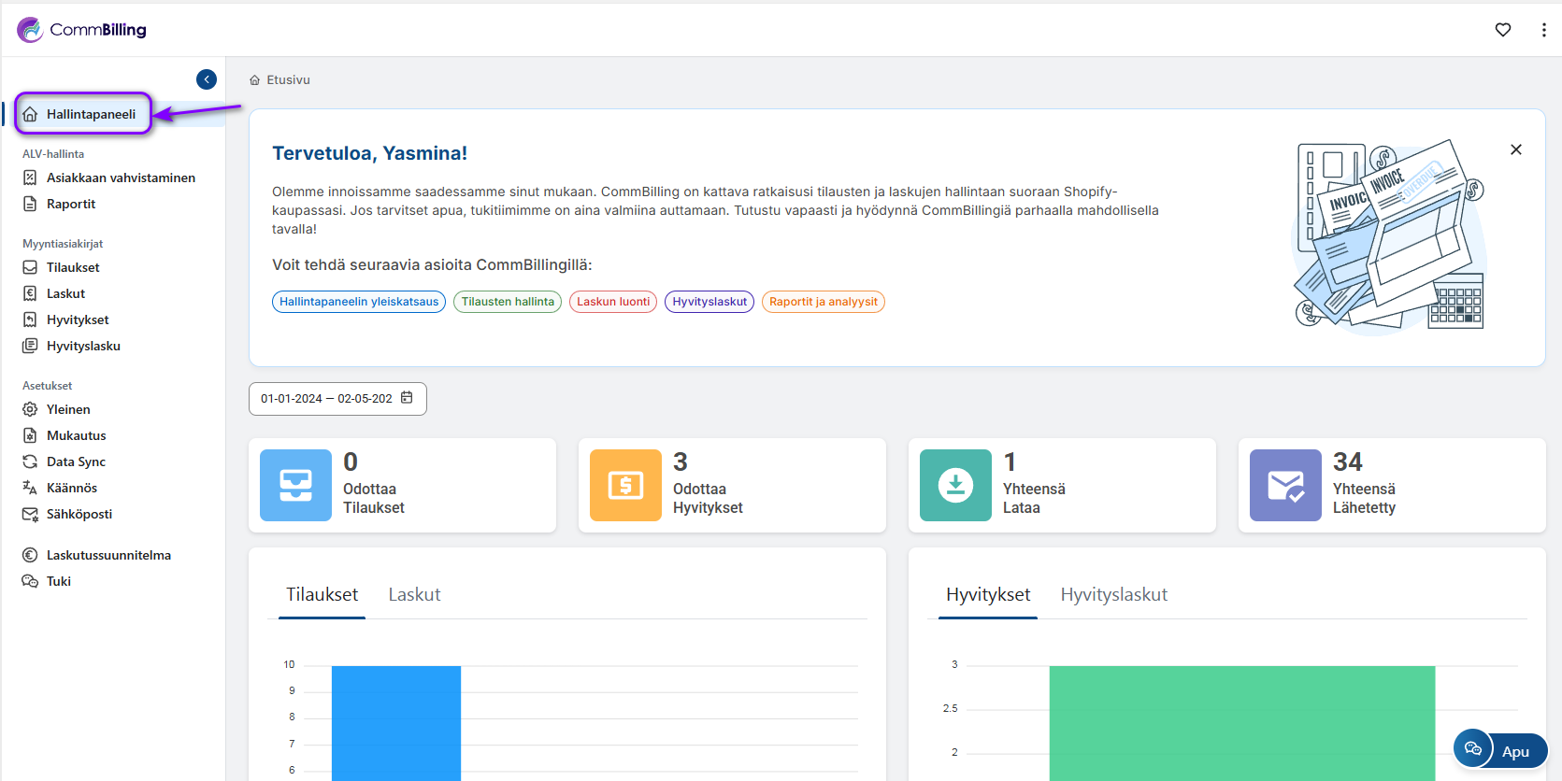
Task: Open Käännös translation settings
Action: pos(72,488)
